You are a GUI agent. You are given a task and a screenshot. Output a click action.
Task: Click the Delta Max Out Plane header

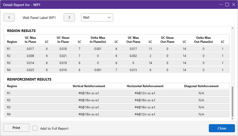[x=204, y=40]
